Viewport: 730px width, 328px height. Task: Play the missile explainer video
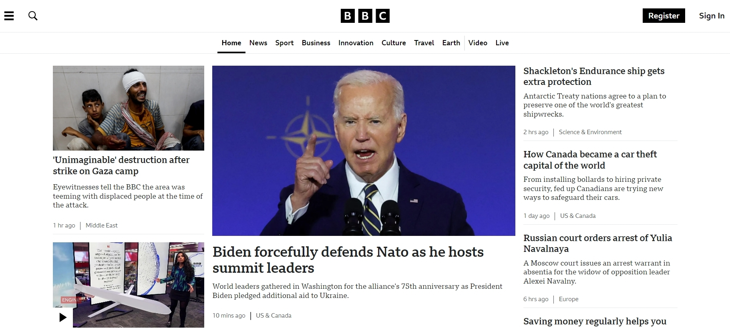(x=63, y=318)
